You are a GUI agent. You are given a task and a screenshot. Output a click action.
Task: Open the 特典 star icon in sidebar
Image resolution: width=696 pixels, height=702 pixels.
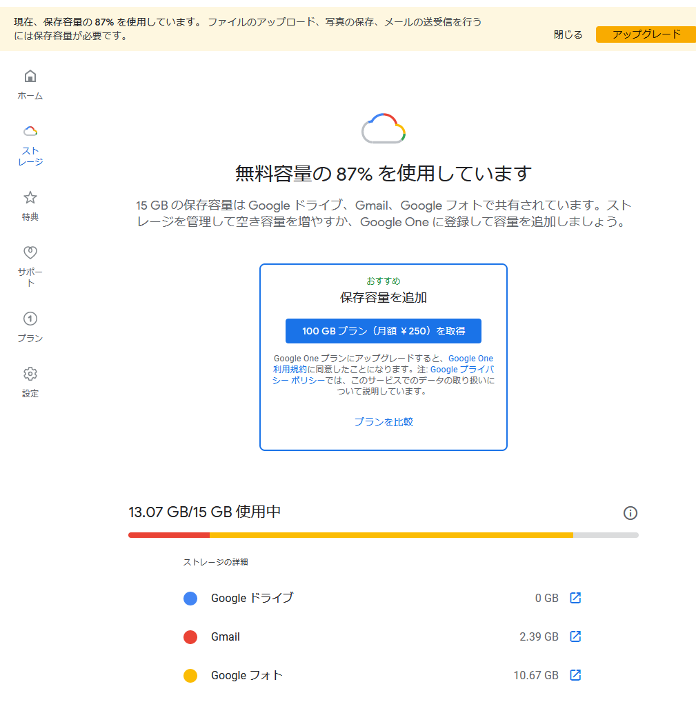click(30, 197)
